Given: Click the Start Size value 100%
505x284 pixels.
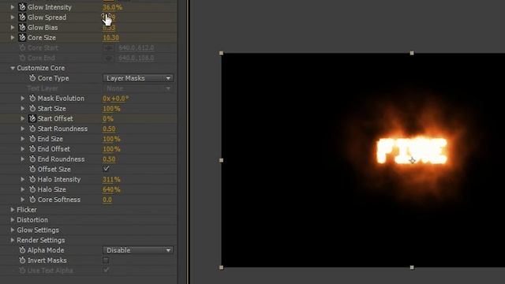Looking at the screenshot, I should pyautogui.click(x=111, y=109).
